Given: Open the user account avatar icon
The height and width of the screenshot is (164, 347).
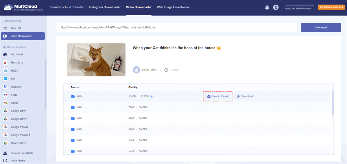Looking at the screenshot, I should click(276, 8).
